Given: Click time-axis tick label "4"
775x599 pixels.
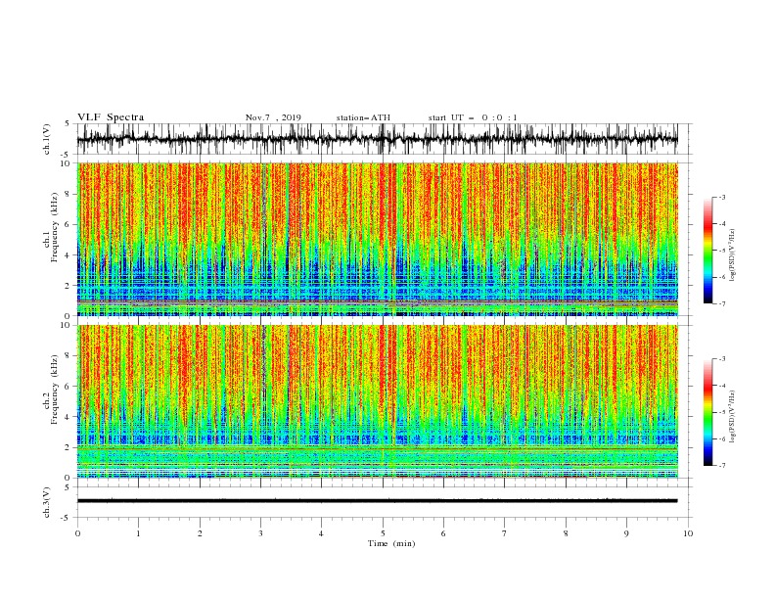Looking at the screenshot, I should [321, 533].
